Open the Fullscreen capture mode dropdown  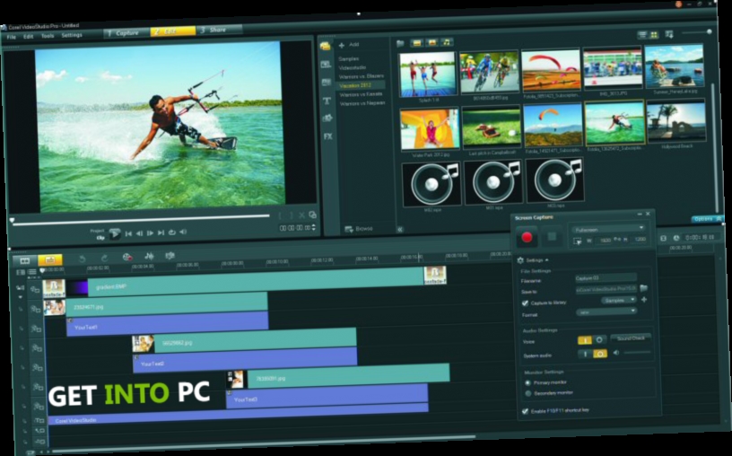tap(609, 229)
